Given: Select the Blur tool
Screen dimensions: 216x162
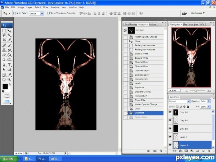Looking at the screenshot, I should coord(4,59).
